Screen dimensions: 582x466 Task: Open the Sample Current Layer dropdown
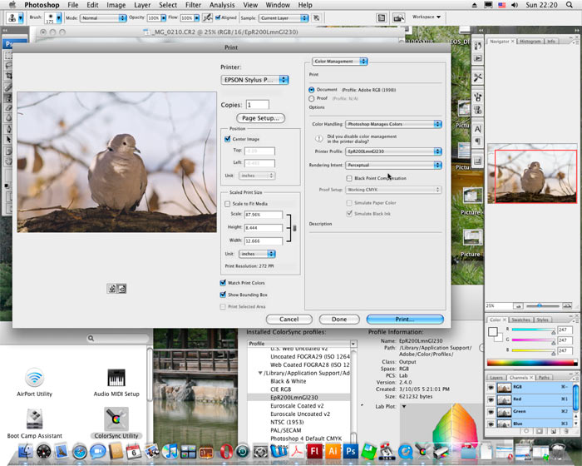coord(284,17)
